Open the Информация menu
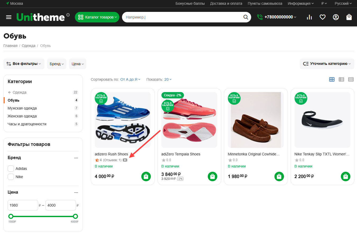Image resolution: width=357 pixels, height=234 pixels. coord(300,3)
